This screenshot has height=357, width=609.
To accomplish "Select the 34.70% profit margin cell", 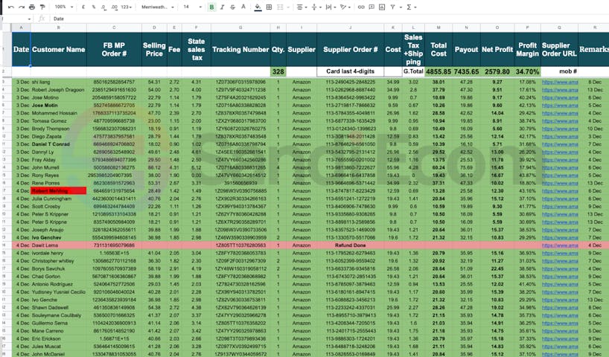I will tap(527, 71).
